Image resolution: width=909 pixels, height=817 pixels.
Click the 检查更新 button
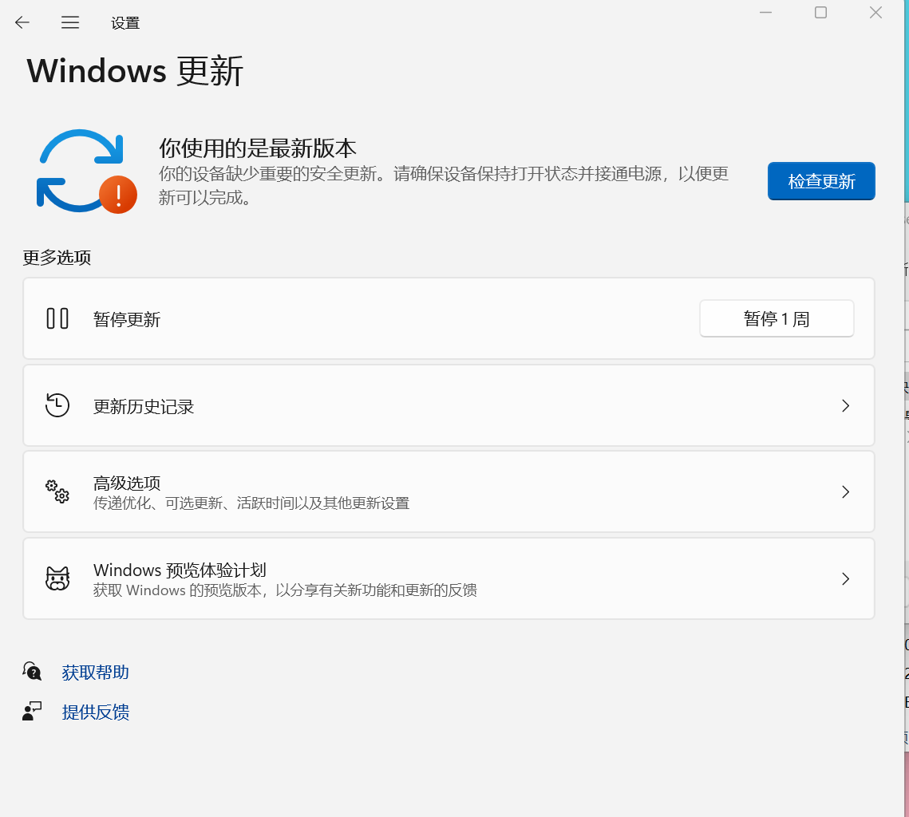pos(821,181)
